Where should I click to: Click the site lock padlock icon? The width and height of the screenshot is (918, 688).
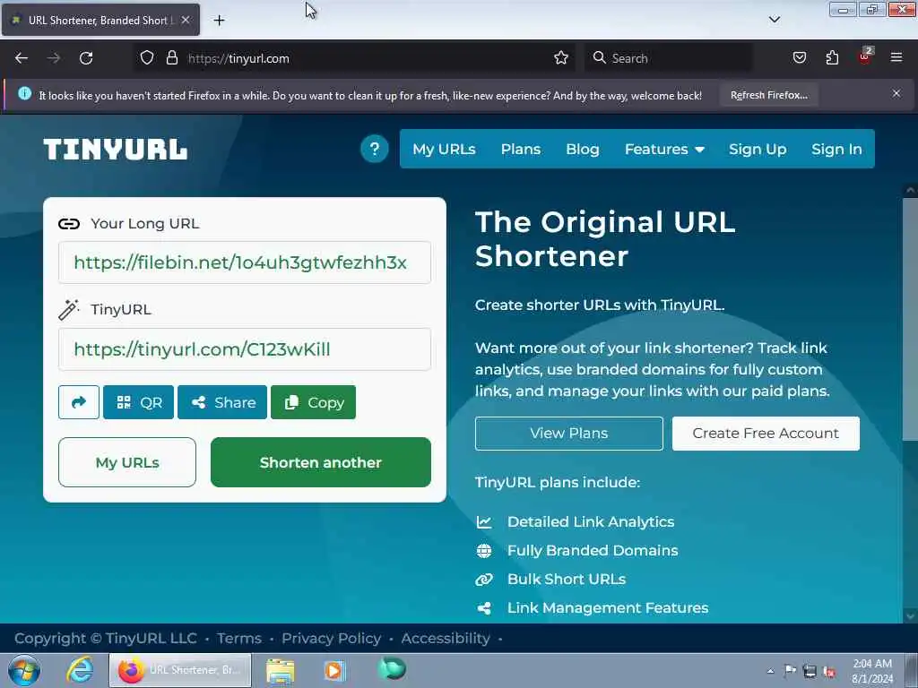tap(171, 58)
